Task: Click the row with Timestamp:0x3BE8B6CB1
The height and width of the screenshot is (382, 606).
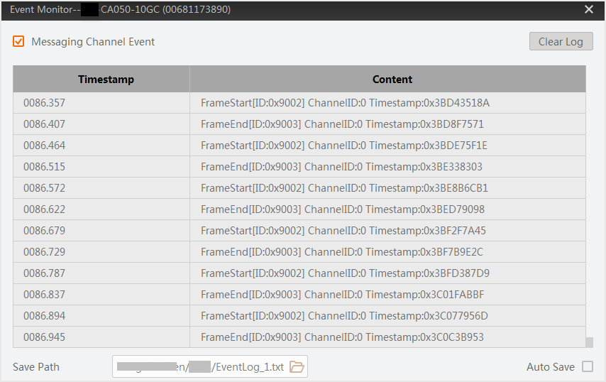Action: click(298, 188)
